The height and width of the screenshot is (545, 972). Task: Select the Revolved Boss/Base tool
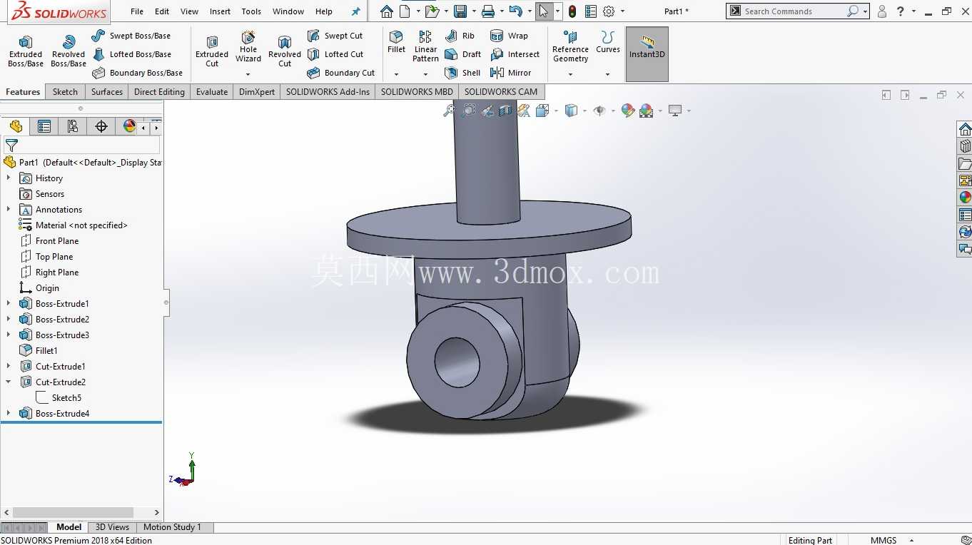(69, 51)
